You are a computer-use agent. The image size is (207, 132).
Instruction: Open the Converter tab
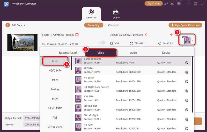91,14
